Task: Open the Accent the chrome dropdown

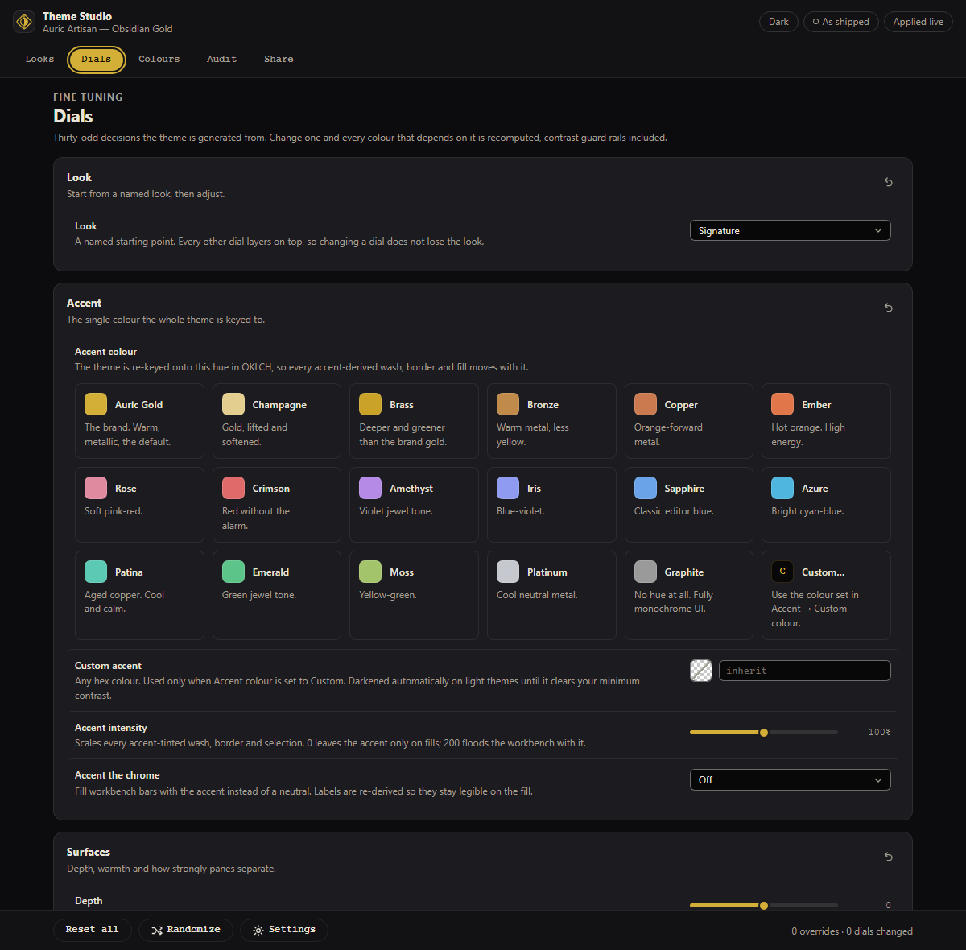Action: pyautogui.click(x=791, y=779)
